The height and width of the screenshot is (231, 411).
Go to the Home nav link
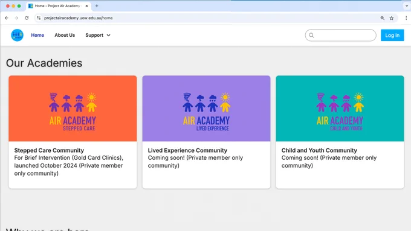click(37, 35)
